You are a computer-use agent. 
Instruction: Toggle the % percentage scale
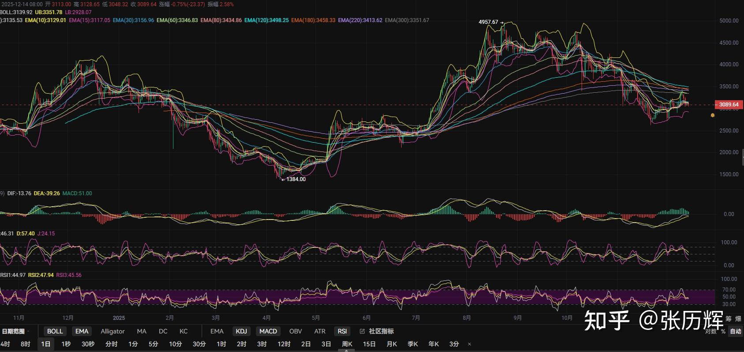(x=723, y=332)
